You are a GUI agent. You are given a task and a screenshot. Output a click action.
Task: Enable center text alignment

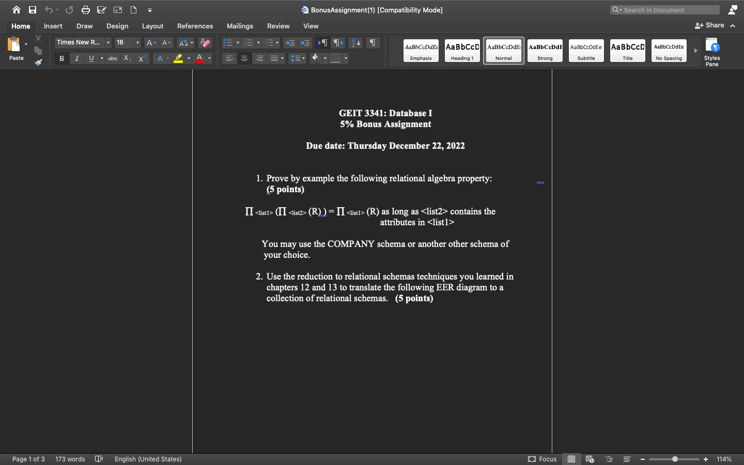tap(244, 58)
